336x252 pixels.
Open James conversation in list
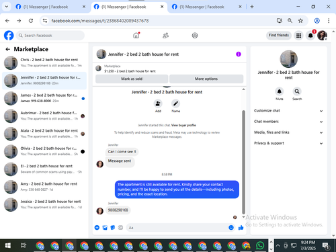tap(44, 98)
